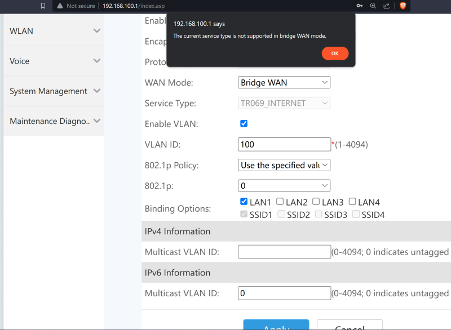
Task: Check the LAN2 binding option
Action: pos(280,202)
